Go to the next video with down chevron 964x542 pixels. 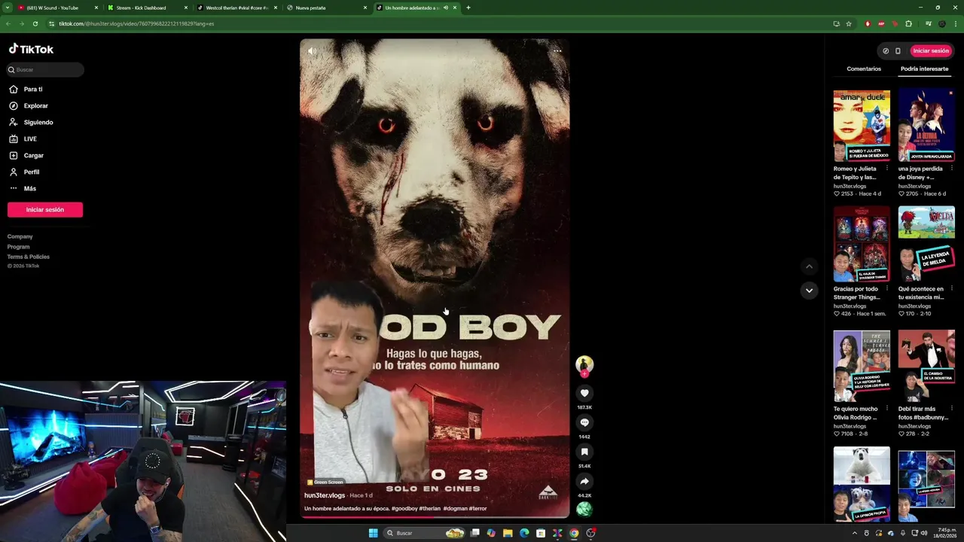[809, 291]
